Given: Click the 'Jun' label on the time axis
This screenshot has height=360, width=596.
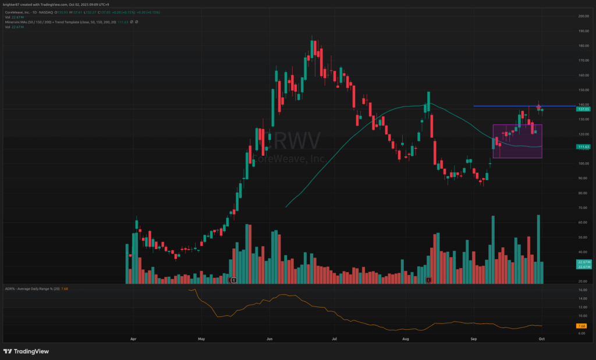Looking at the screenshot, I should pyautogui.click(x=269, y=337).
